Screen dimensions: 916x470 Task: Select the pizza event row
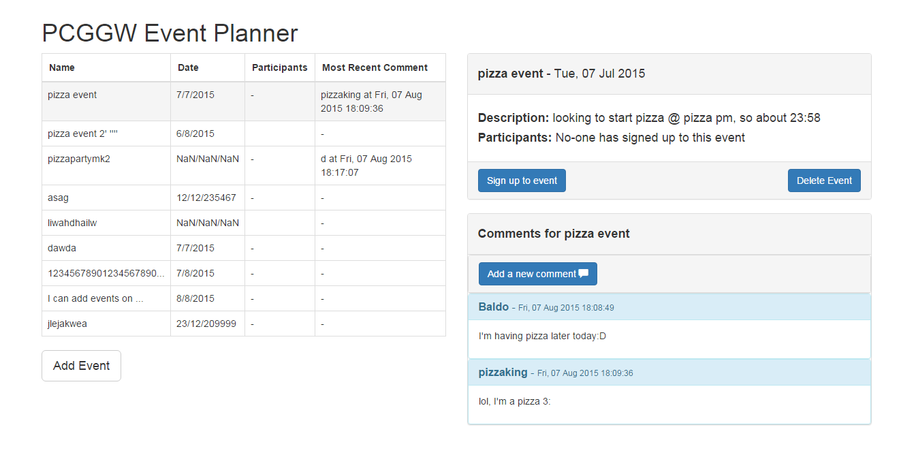(72, 95)
